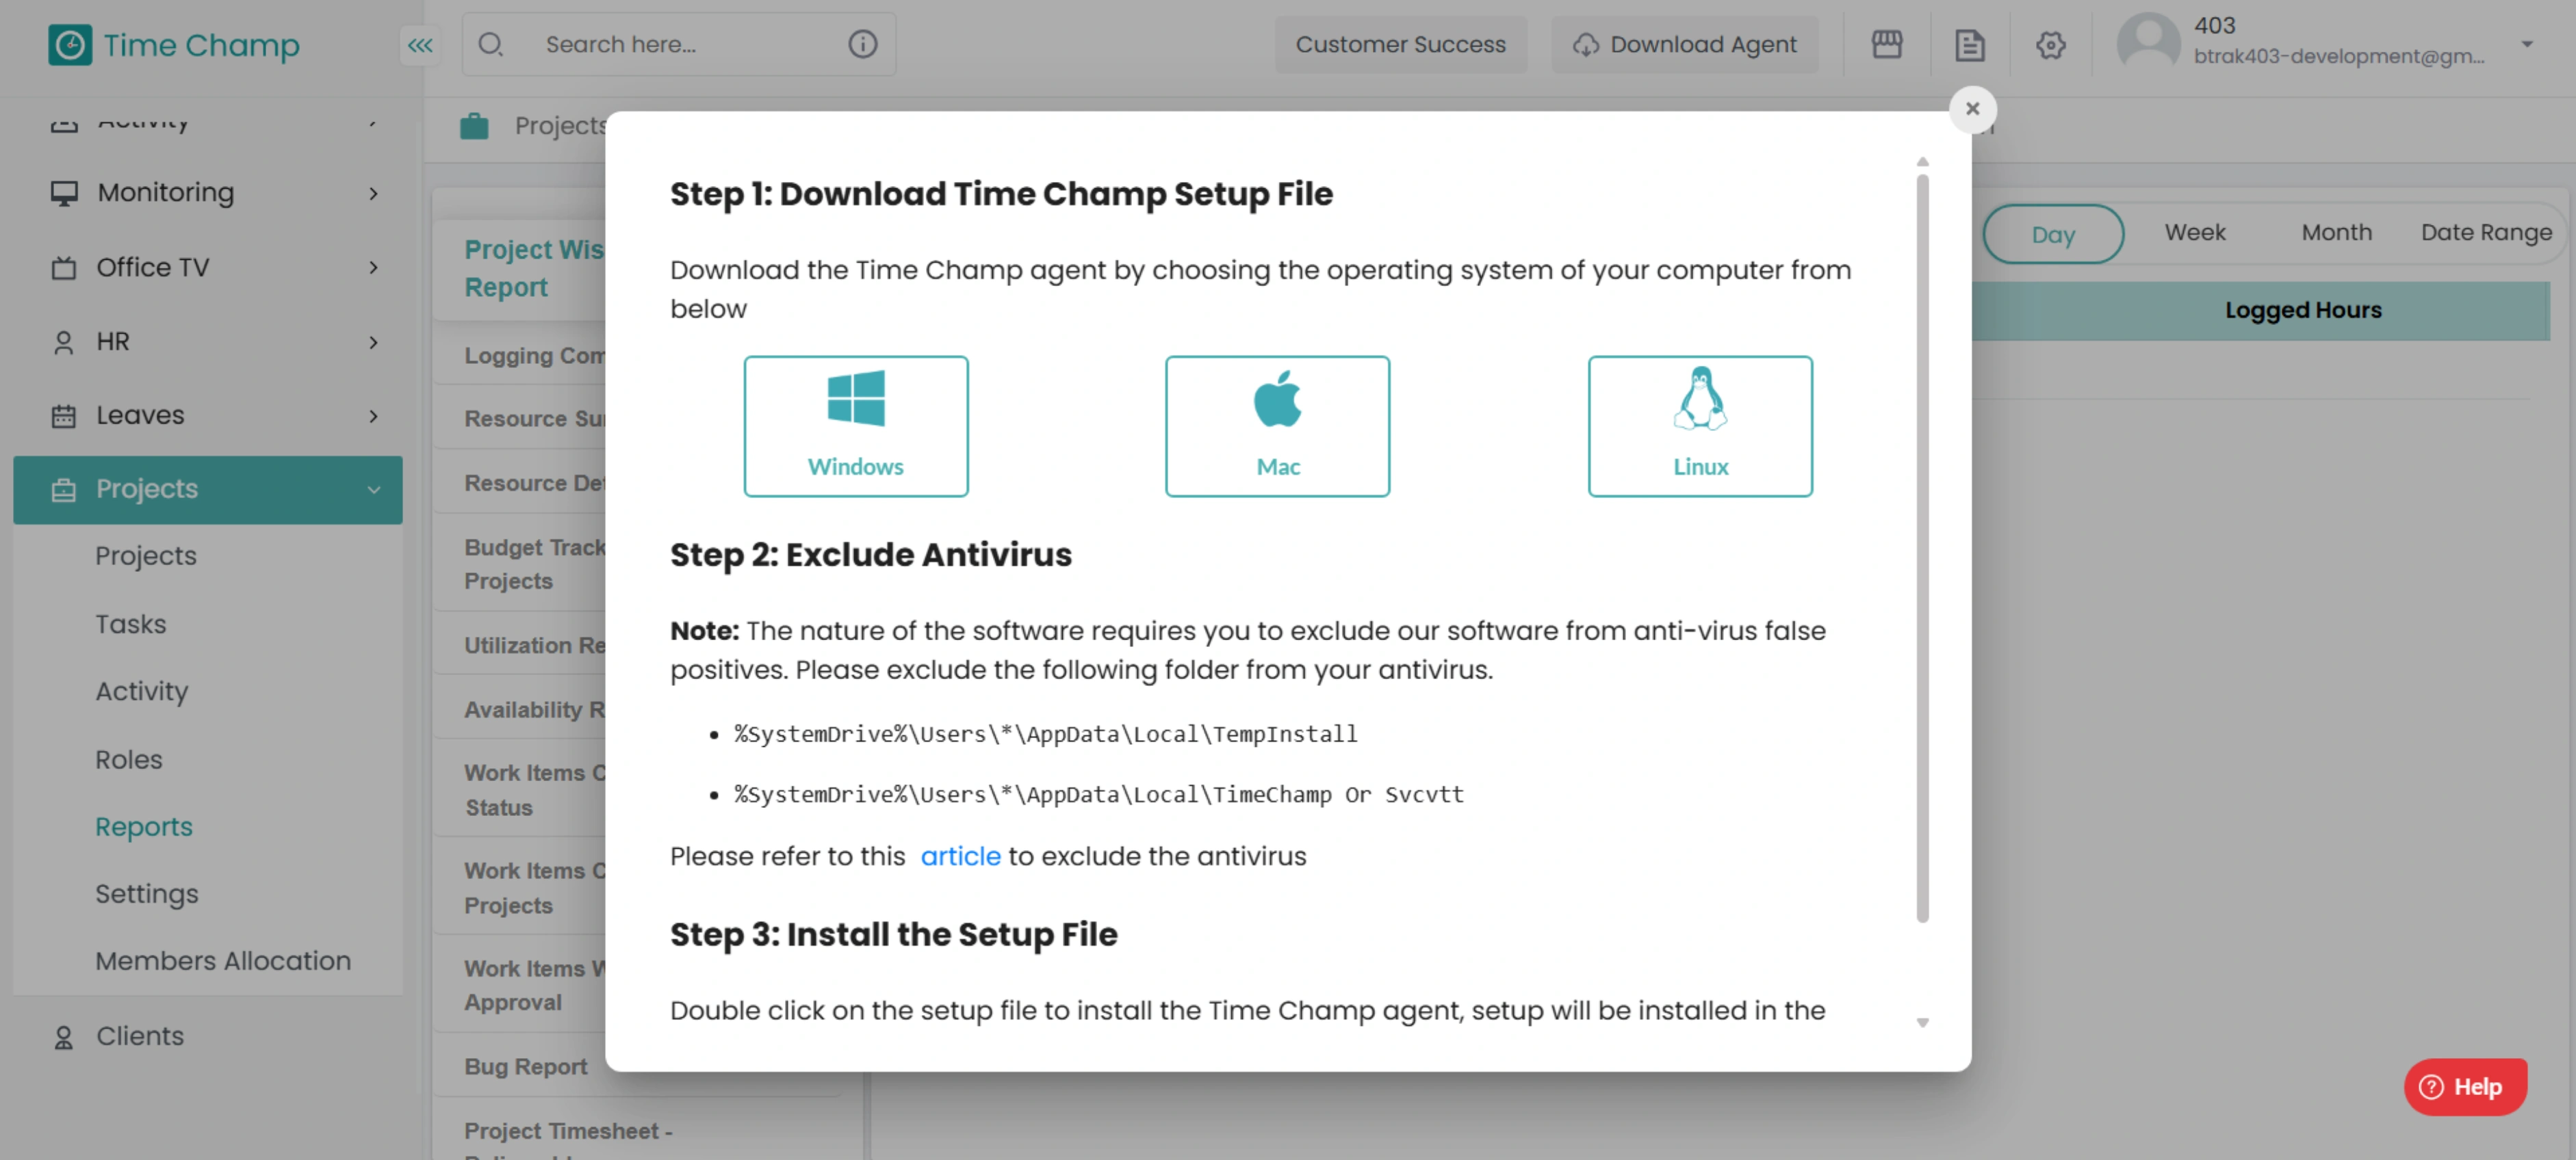Open the user account dropdown arrow

click(x=2526, y=44)
